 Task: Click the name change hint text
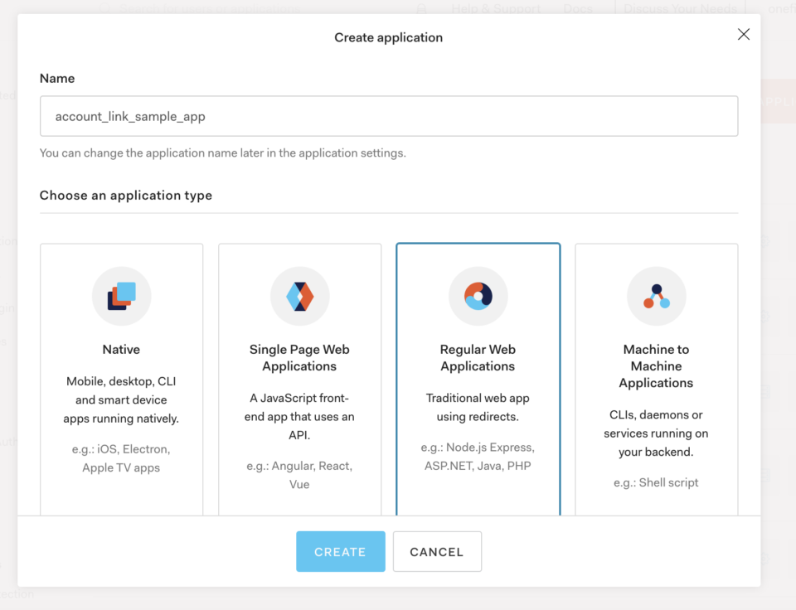click(x=223, y=153)
